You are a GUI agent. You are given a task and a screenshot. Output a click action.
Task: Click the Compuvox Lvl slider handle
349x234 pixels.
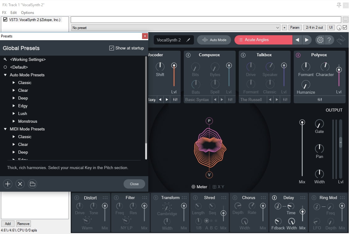pyautogui.click(x=229, y=65)
